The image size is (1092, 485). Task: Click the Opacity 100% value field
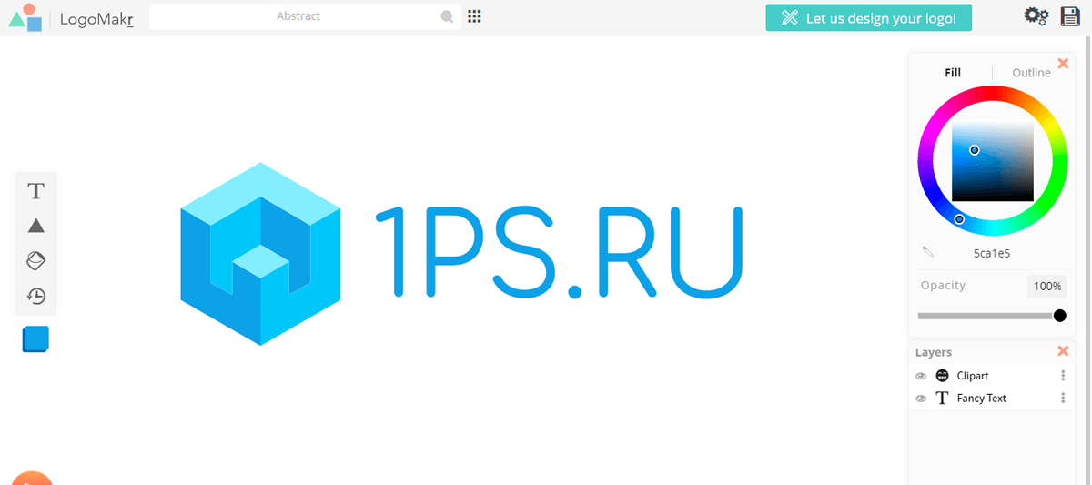point(1047,287)
